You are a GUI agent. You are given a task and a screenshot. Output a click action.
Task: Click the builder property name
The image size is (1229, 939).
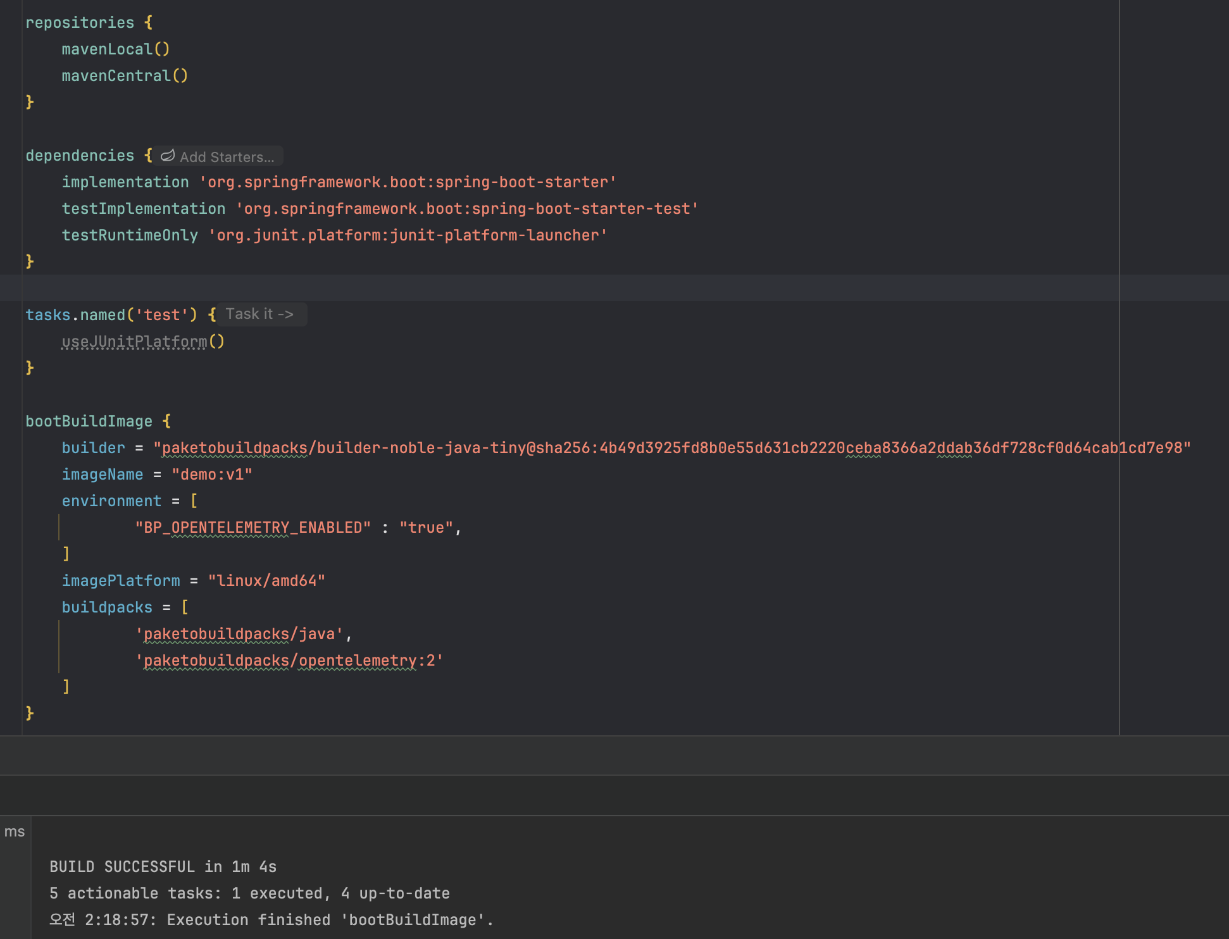[93, 448]
